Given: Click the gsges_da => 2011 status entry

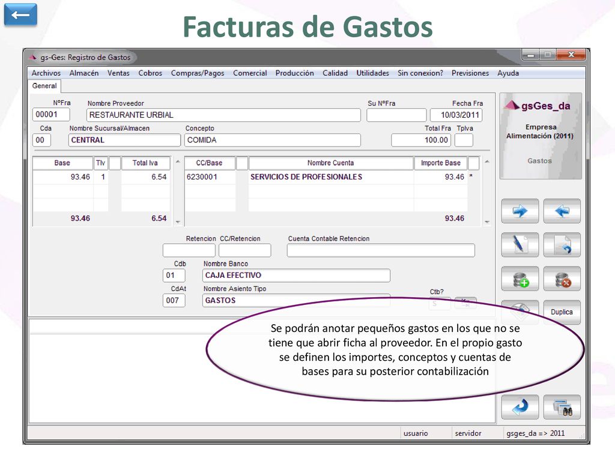Looking at the screenshot, I should [535, 433].
